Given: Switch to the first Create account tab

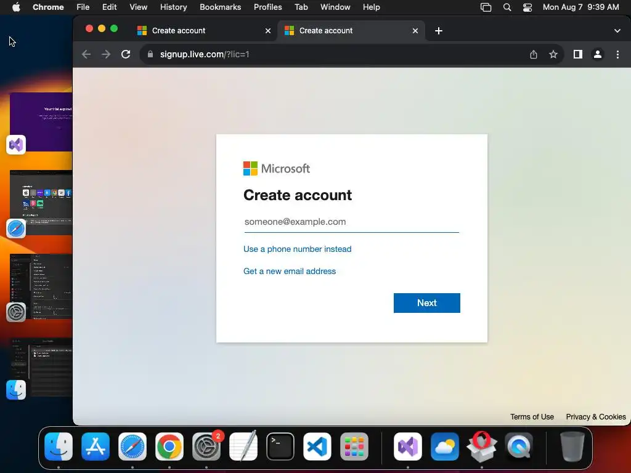Looking at the screenshot, I should coord(203,31).
